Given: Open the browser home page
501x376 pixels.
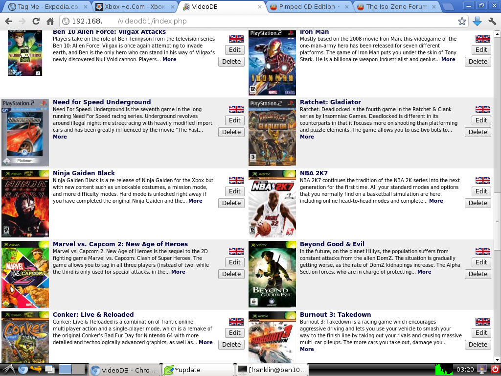Looking at the screenshot, I should (x=50, y=22).
